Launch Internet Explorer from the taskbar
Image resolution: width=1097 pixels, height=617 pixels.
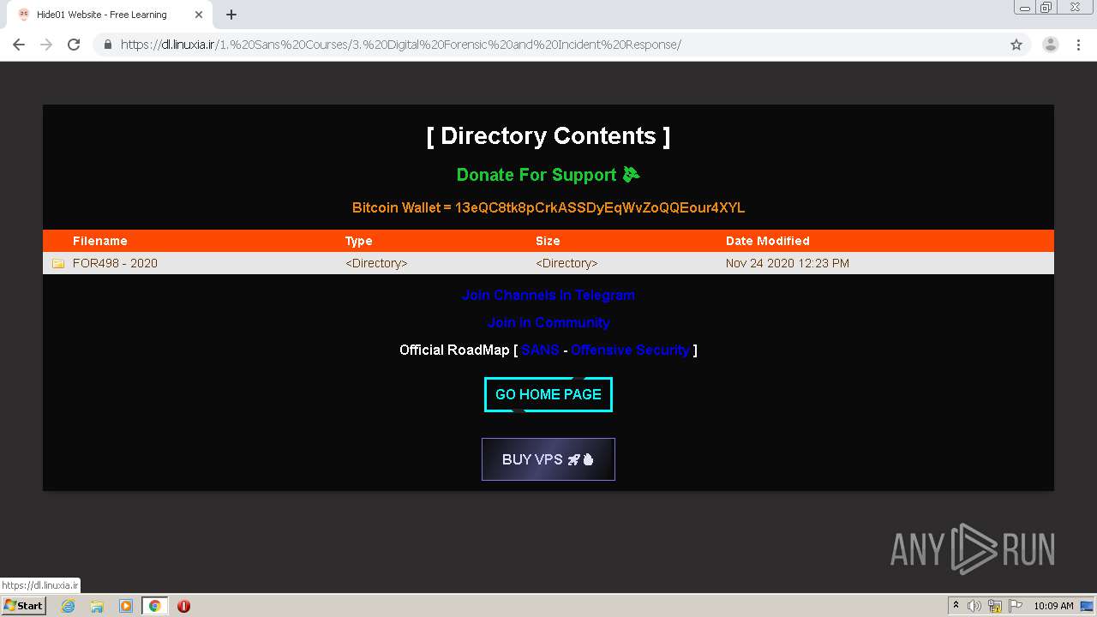68,606
